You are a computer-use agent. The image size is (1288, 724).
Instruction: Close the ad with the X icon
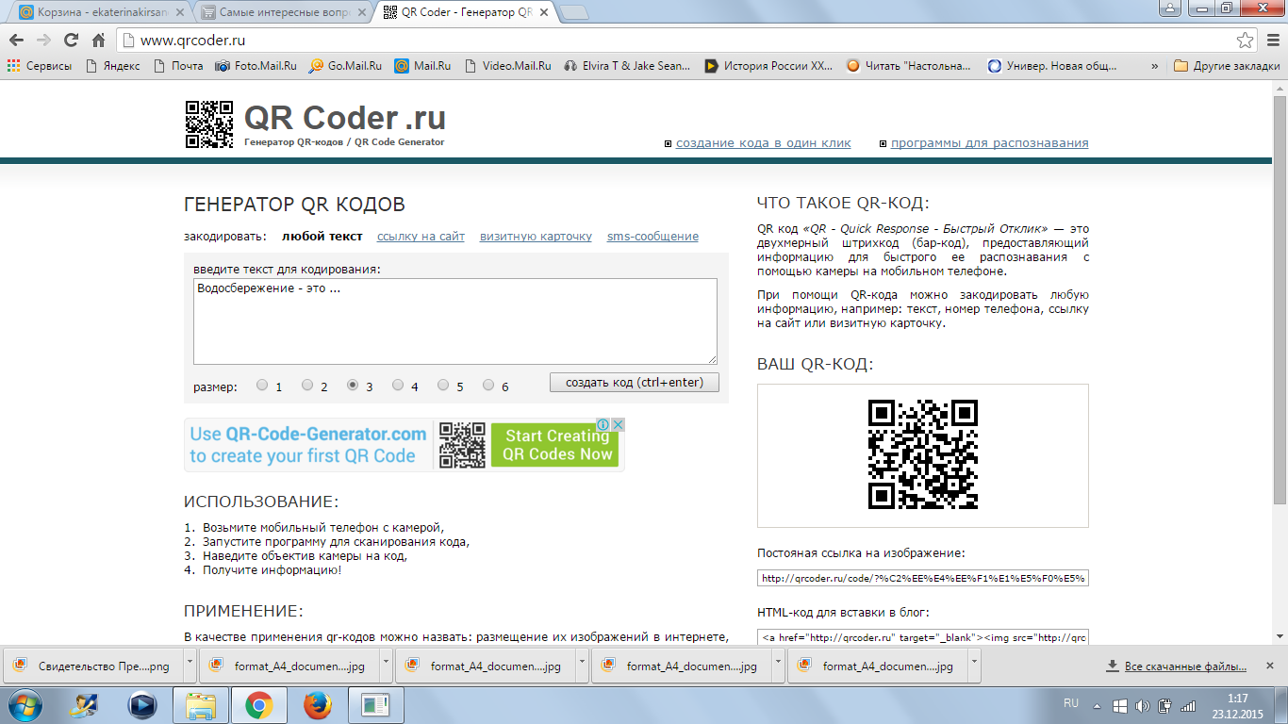(619, 425)
